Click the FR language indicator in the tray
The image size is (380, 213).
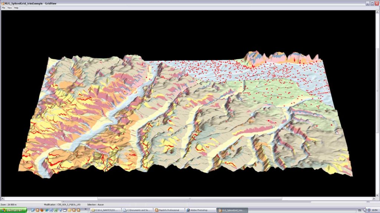tap(359, 210)
